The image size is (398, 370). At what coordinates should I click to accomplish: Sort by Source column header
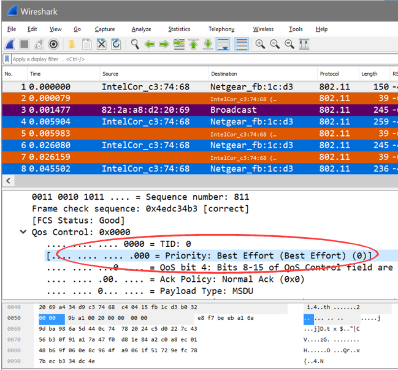coord(154,74)
